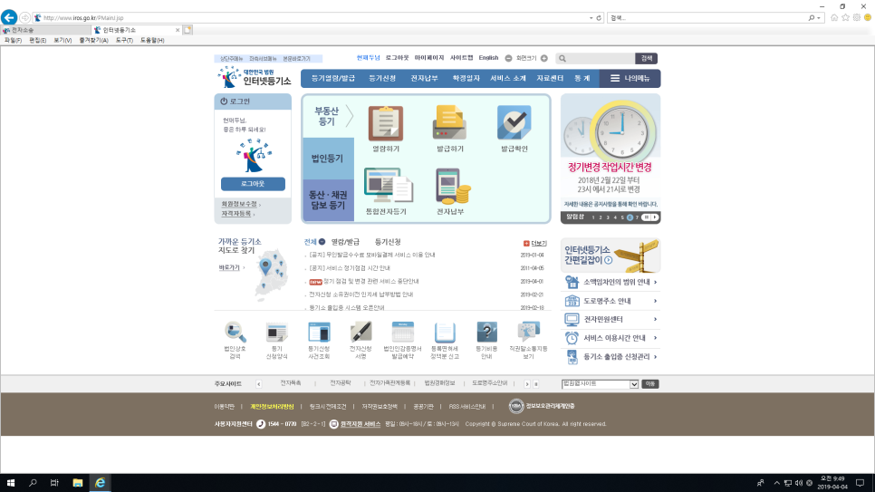875x492 pixels.
Task: Click the taskbar search icon
Action: (33, 483)
